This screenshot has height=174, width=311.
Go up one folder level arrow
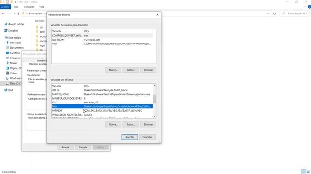pyautogui.click(x=18, y=14)
